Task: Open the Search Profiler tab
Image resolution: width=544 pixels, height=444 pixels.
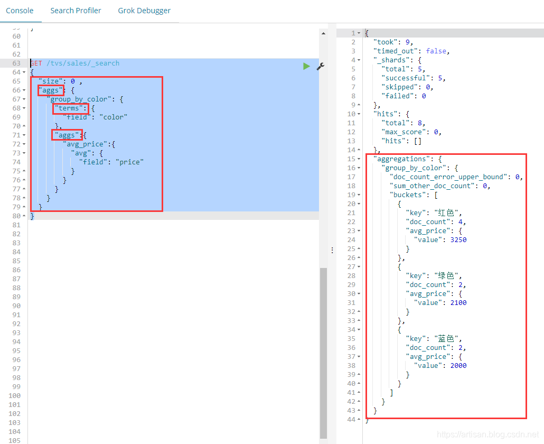Action: point(76,11)
